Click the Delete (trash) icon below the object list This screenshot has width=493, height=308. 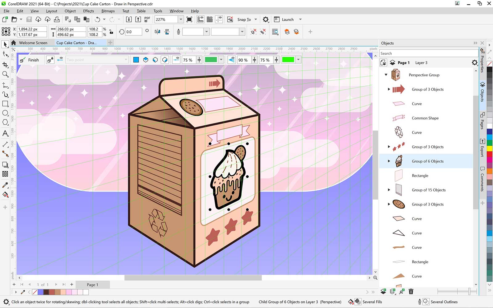(411, 291)
